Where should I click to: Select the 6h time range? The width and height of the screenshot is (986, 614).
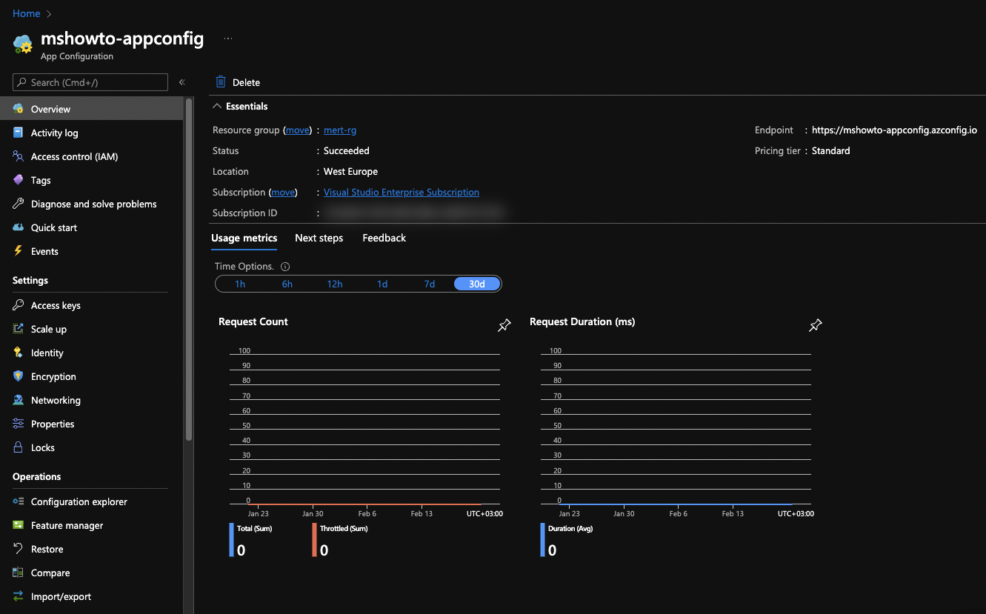(x=287, y=284)
